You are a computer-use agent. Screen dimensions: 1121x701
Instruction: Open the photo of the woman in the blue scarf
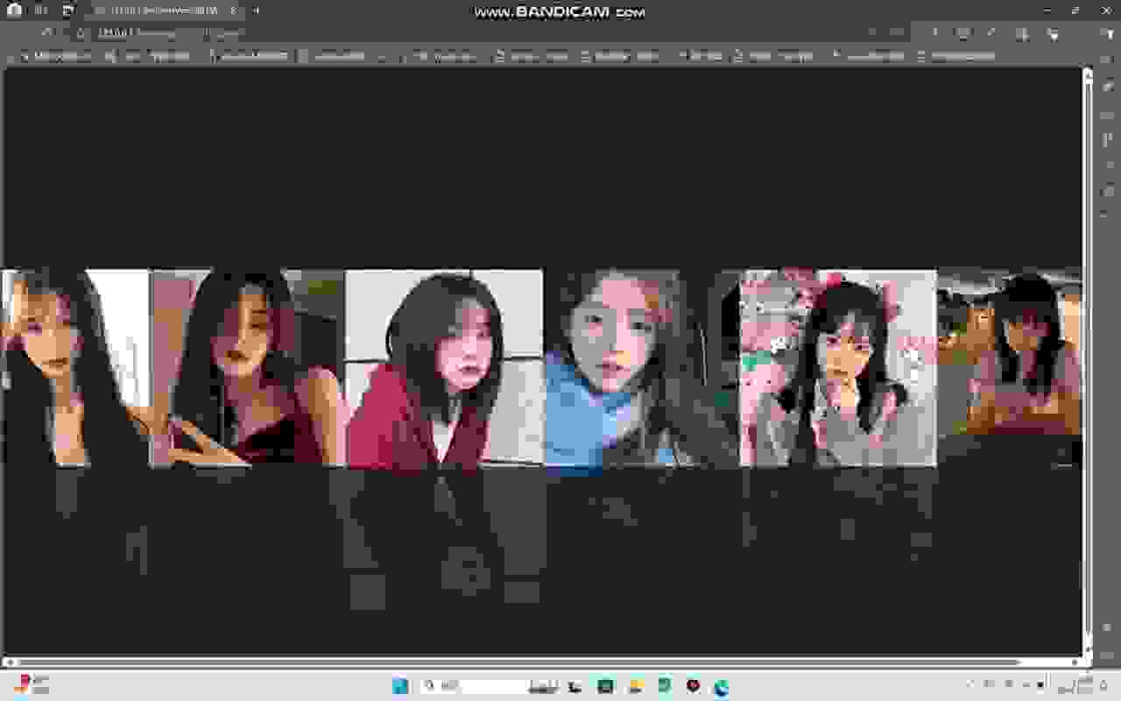(641, 368)
